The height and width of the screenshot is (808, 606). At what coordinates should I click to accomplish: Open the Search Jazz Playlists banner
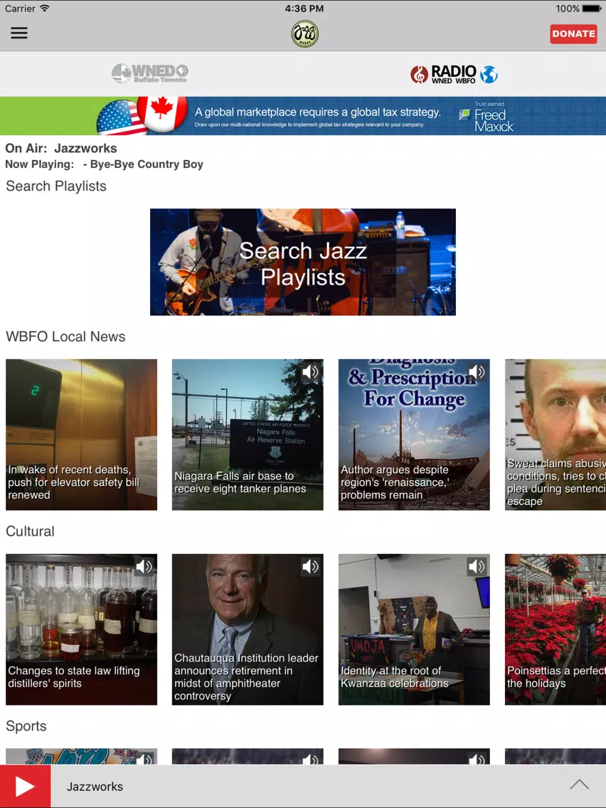click(303, 262)
